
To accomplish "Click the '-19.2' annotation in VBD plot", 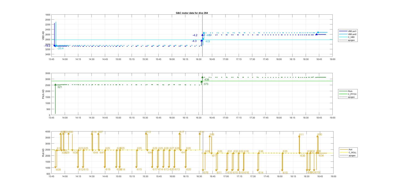I will pos(47,46).
